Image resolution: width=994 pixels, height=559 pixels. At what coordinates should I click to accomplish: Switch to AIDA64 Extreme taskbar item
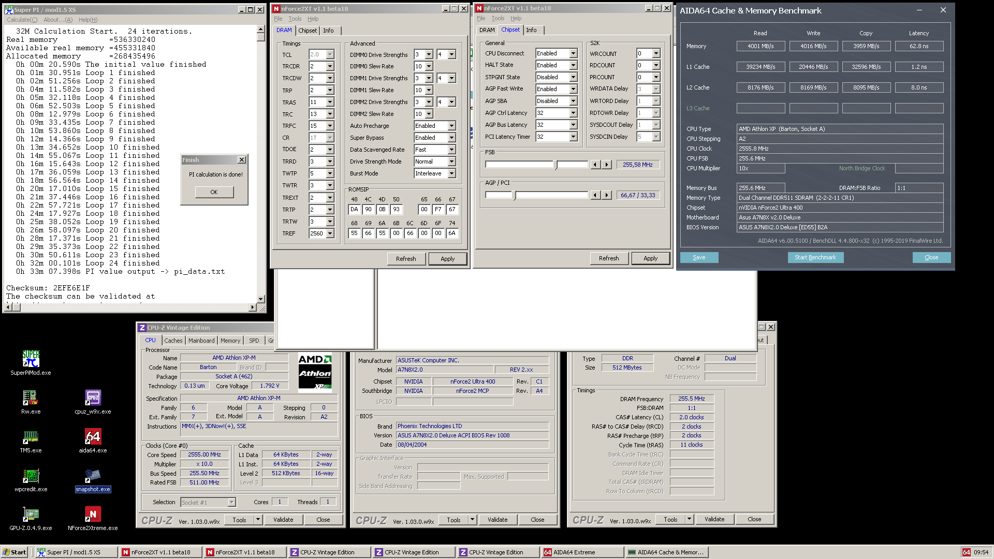(x=581, y=552)
